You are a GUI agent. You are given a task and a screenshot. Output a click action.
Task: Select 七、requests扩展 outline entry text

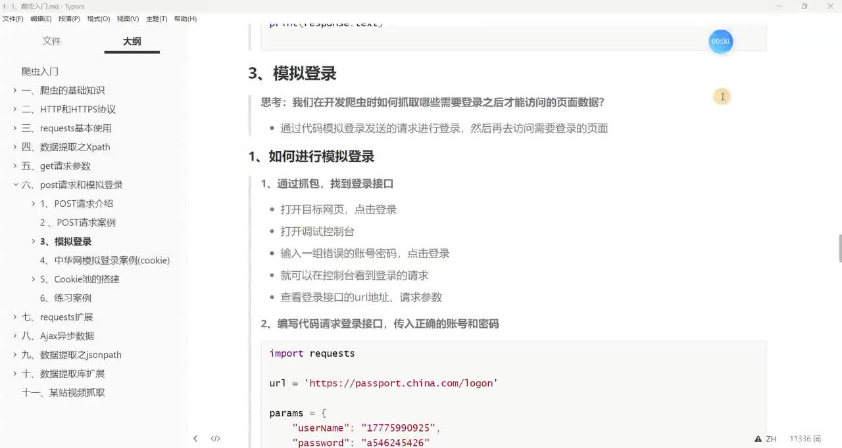pyautogui.click(x=57, y=317)
